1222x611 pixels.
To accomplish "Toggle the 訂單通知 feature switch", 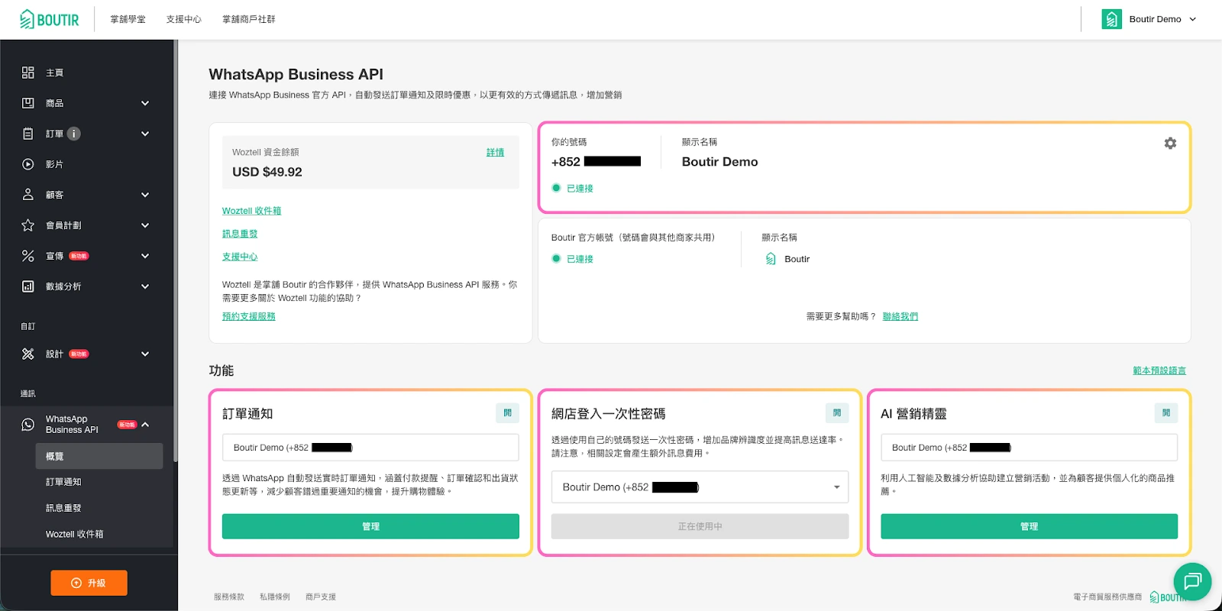I will (x=507, y=413).
